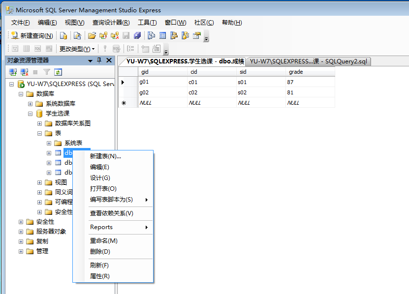Toggle the object explorer auto-hide pin
The height and width of the screenshot is (294, 409).
point(99,60)
